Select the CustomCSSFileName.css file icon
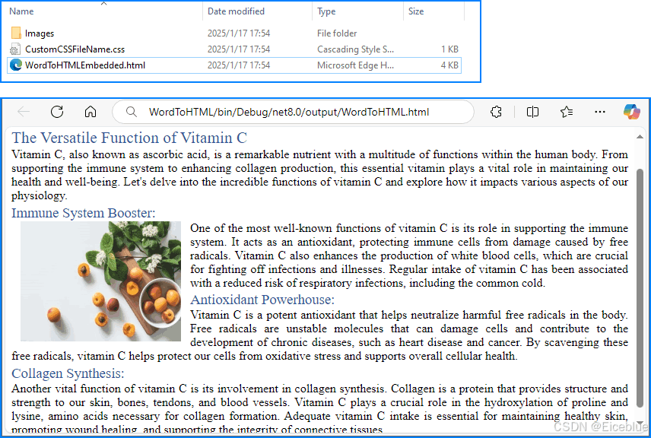651x438 pixels. pos(15,49)
